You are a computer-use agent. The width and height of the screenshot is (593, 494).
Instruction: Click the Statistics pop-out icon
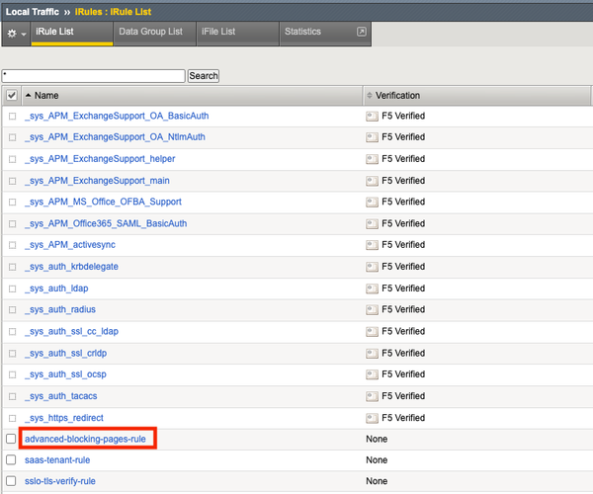pos(362,32)
